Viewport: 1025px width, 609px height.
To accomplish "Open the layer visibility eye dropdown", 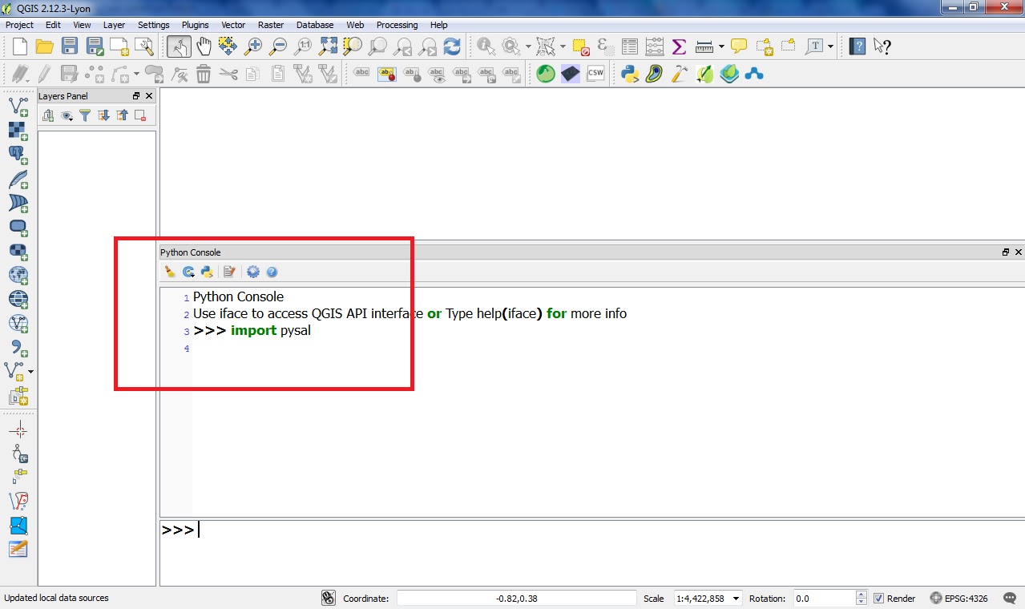I will pyautogui.click(x=67, y=115).
